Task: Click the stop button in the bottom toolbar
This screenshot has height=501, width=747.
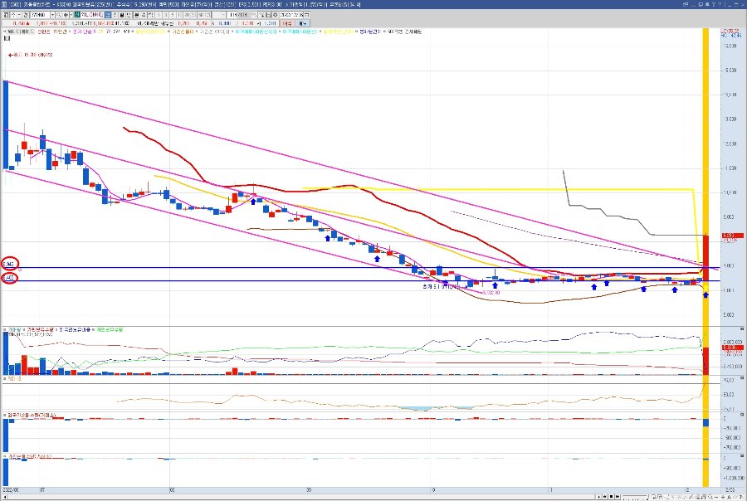Action: pos(611,497)
